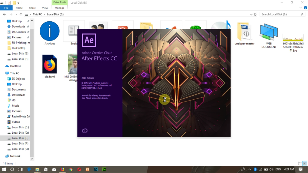The height and width of the screenshot is (173, 308).
Task: Click the Ae logo on splash screen
Action: point(89,40)
